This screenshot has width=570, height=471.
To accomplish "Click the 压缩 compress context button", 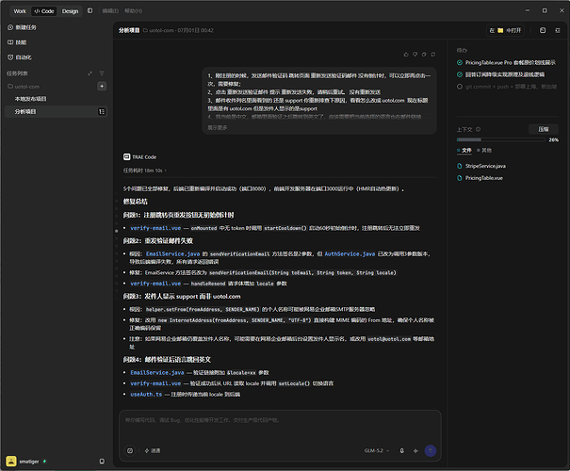I will [543, 129].
